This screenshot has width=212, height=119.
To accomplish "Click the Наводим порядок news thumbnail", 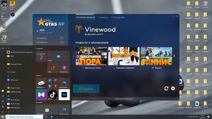I will pos(124,56).
